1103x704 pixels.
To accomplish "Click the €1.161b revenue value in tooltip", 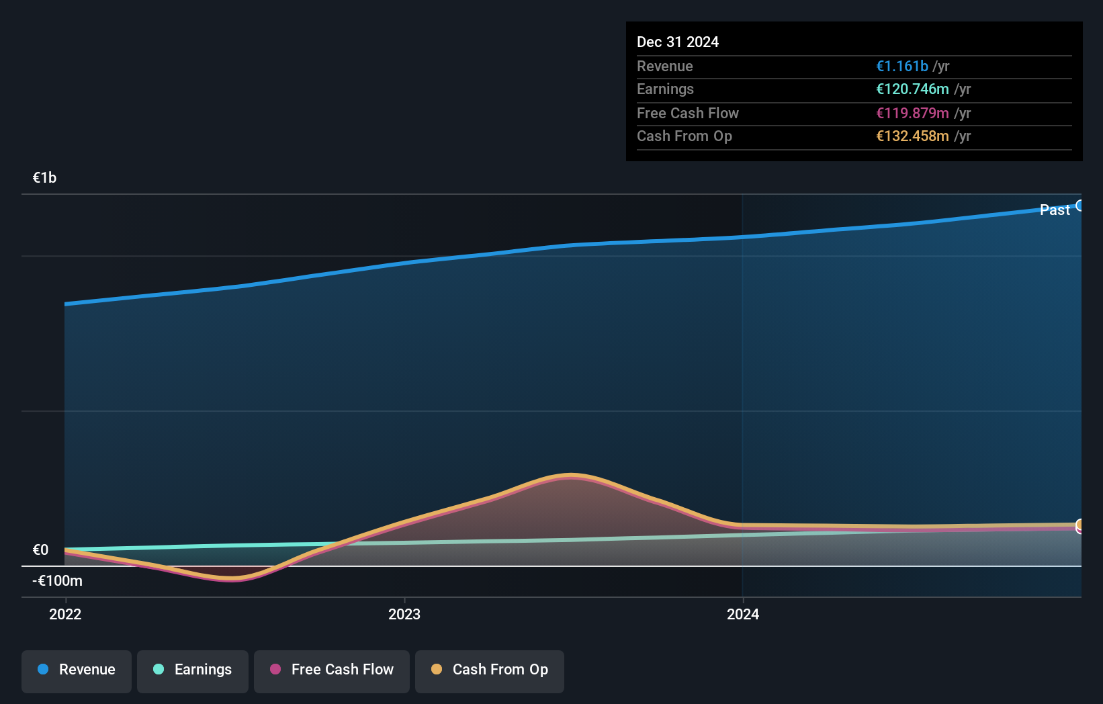I will tap(902, 66).
